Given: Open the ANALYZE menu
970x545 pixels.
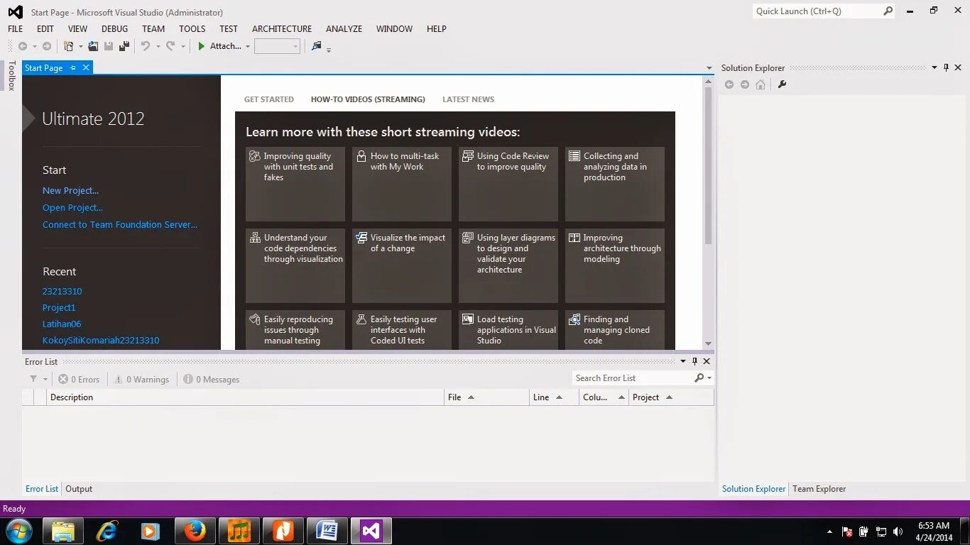Looking at the screenshot, I should click(344, 29).
